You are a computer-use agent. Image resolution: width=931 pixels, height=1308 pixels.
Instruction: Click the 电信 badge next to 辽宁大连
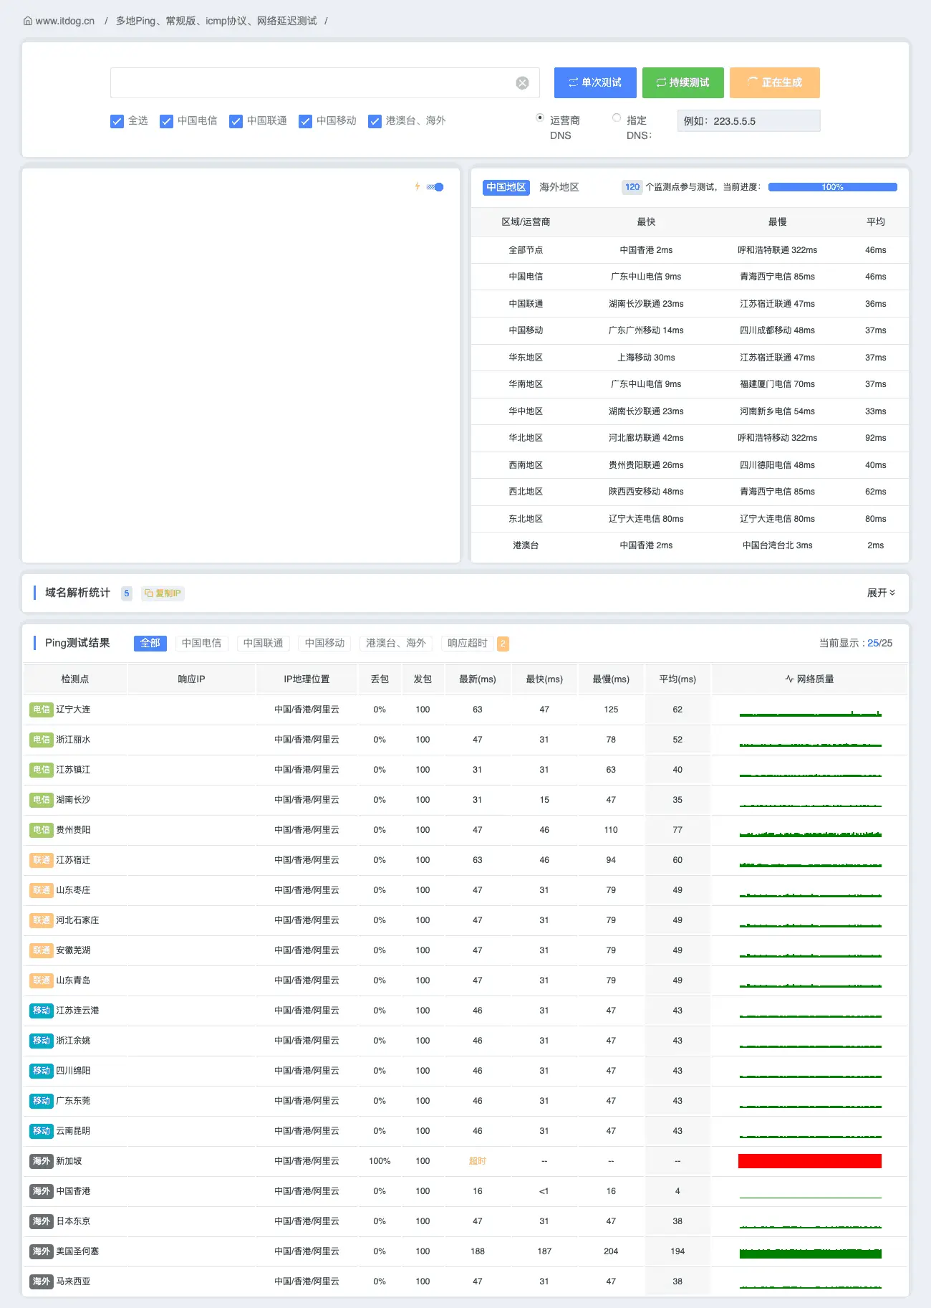pyautogui.click(x=42, y=710)
